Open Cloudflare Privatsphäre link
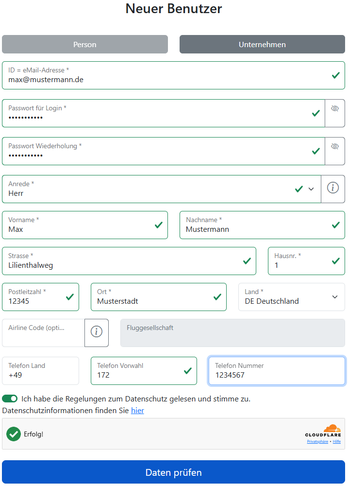The image size is (348, 486). tap(317, 441)
